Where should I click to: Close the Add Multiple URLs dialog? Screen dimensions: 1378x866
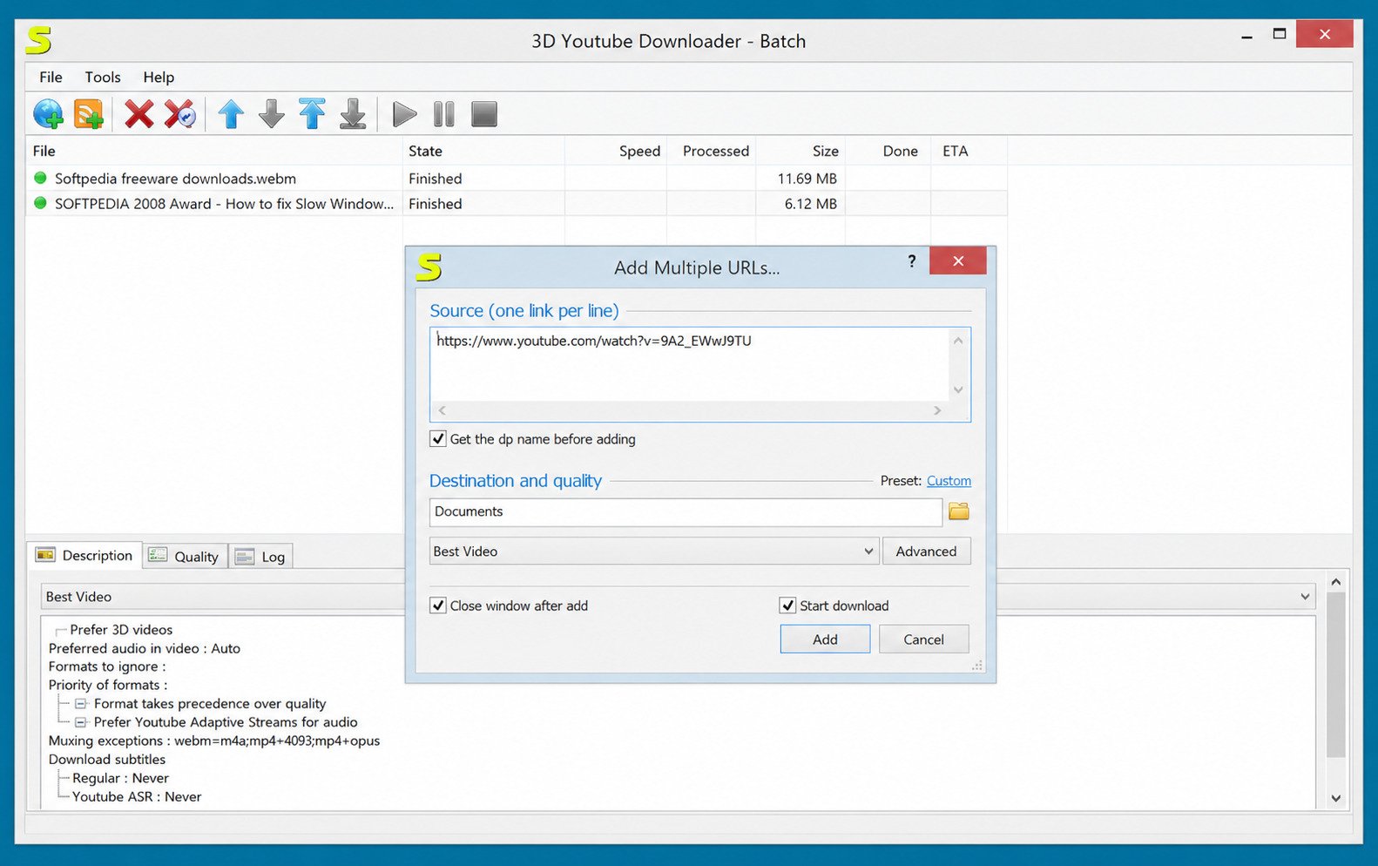958,260
